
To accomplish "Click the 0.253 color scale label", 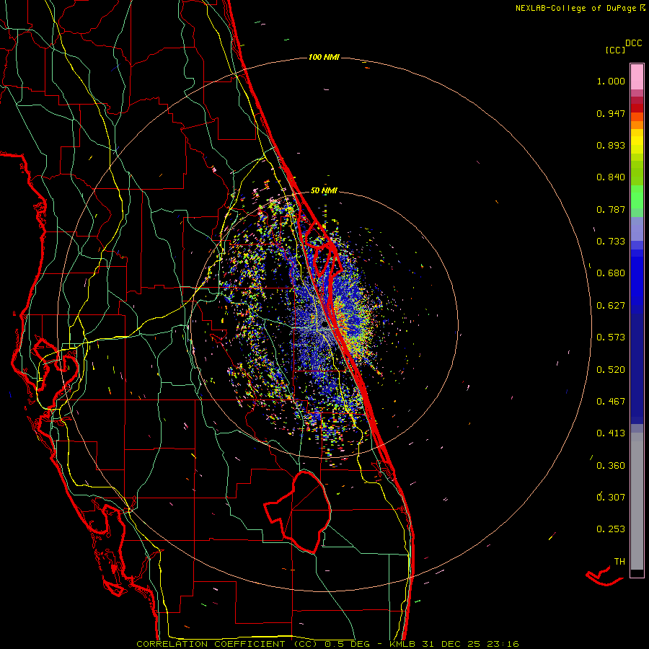I will 611,529.
